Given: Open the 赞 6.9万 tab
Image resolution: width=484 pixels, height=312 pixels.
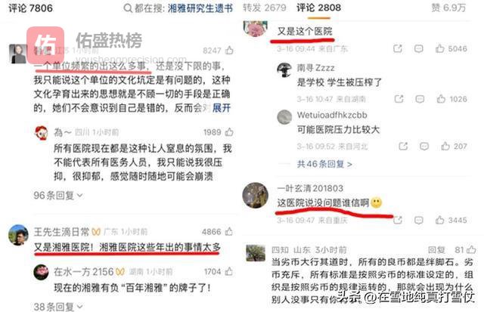Looking at the screenshot, I should tap(448, 8).
